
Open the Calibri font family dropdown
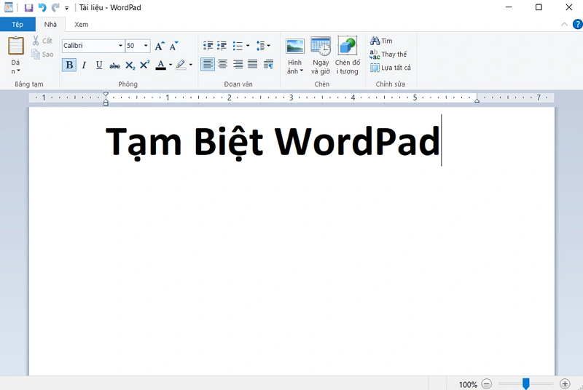(x=120, y=46)
